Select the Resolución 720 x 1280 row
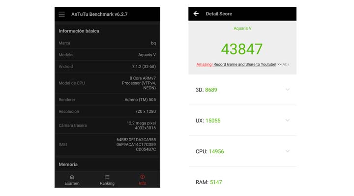The height and width of the screenshot is (196, 354). (107, 111)
